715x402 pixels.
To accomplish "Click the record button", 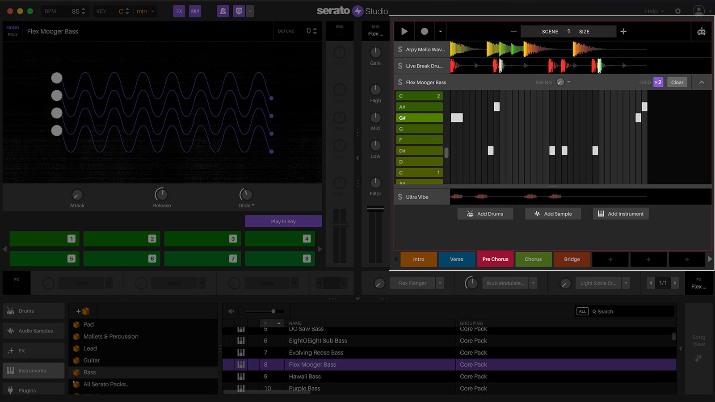I will point(425,31).
